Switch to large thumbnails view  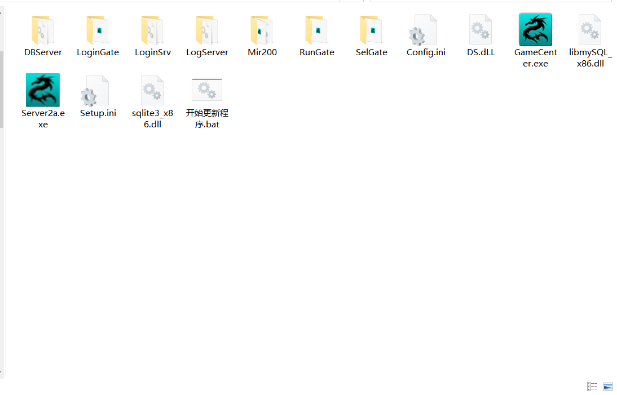coord(607,387)
